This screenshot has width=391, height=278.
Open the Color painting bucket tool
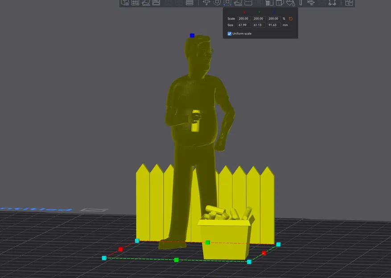pyautogui.click(x=290, y=3)
